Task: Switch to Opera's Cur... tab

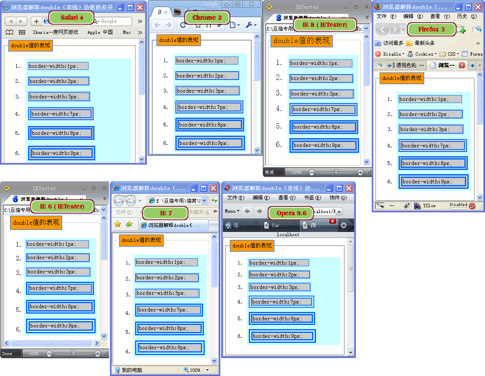Action: [x=280, y=225]
